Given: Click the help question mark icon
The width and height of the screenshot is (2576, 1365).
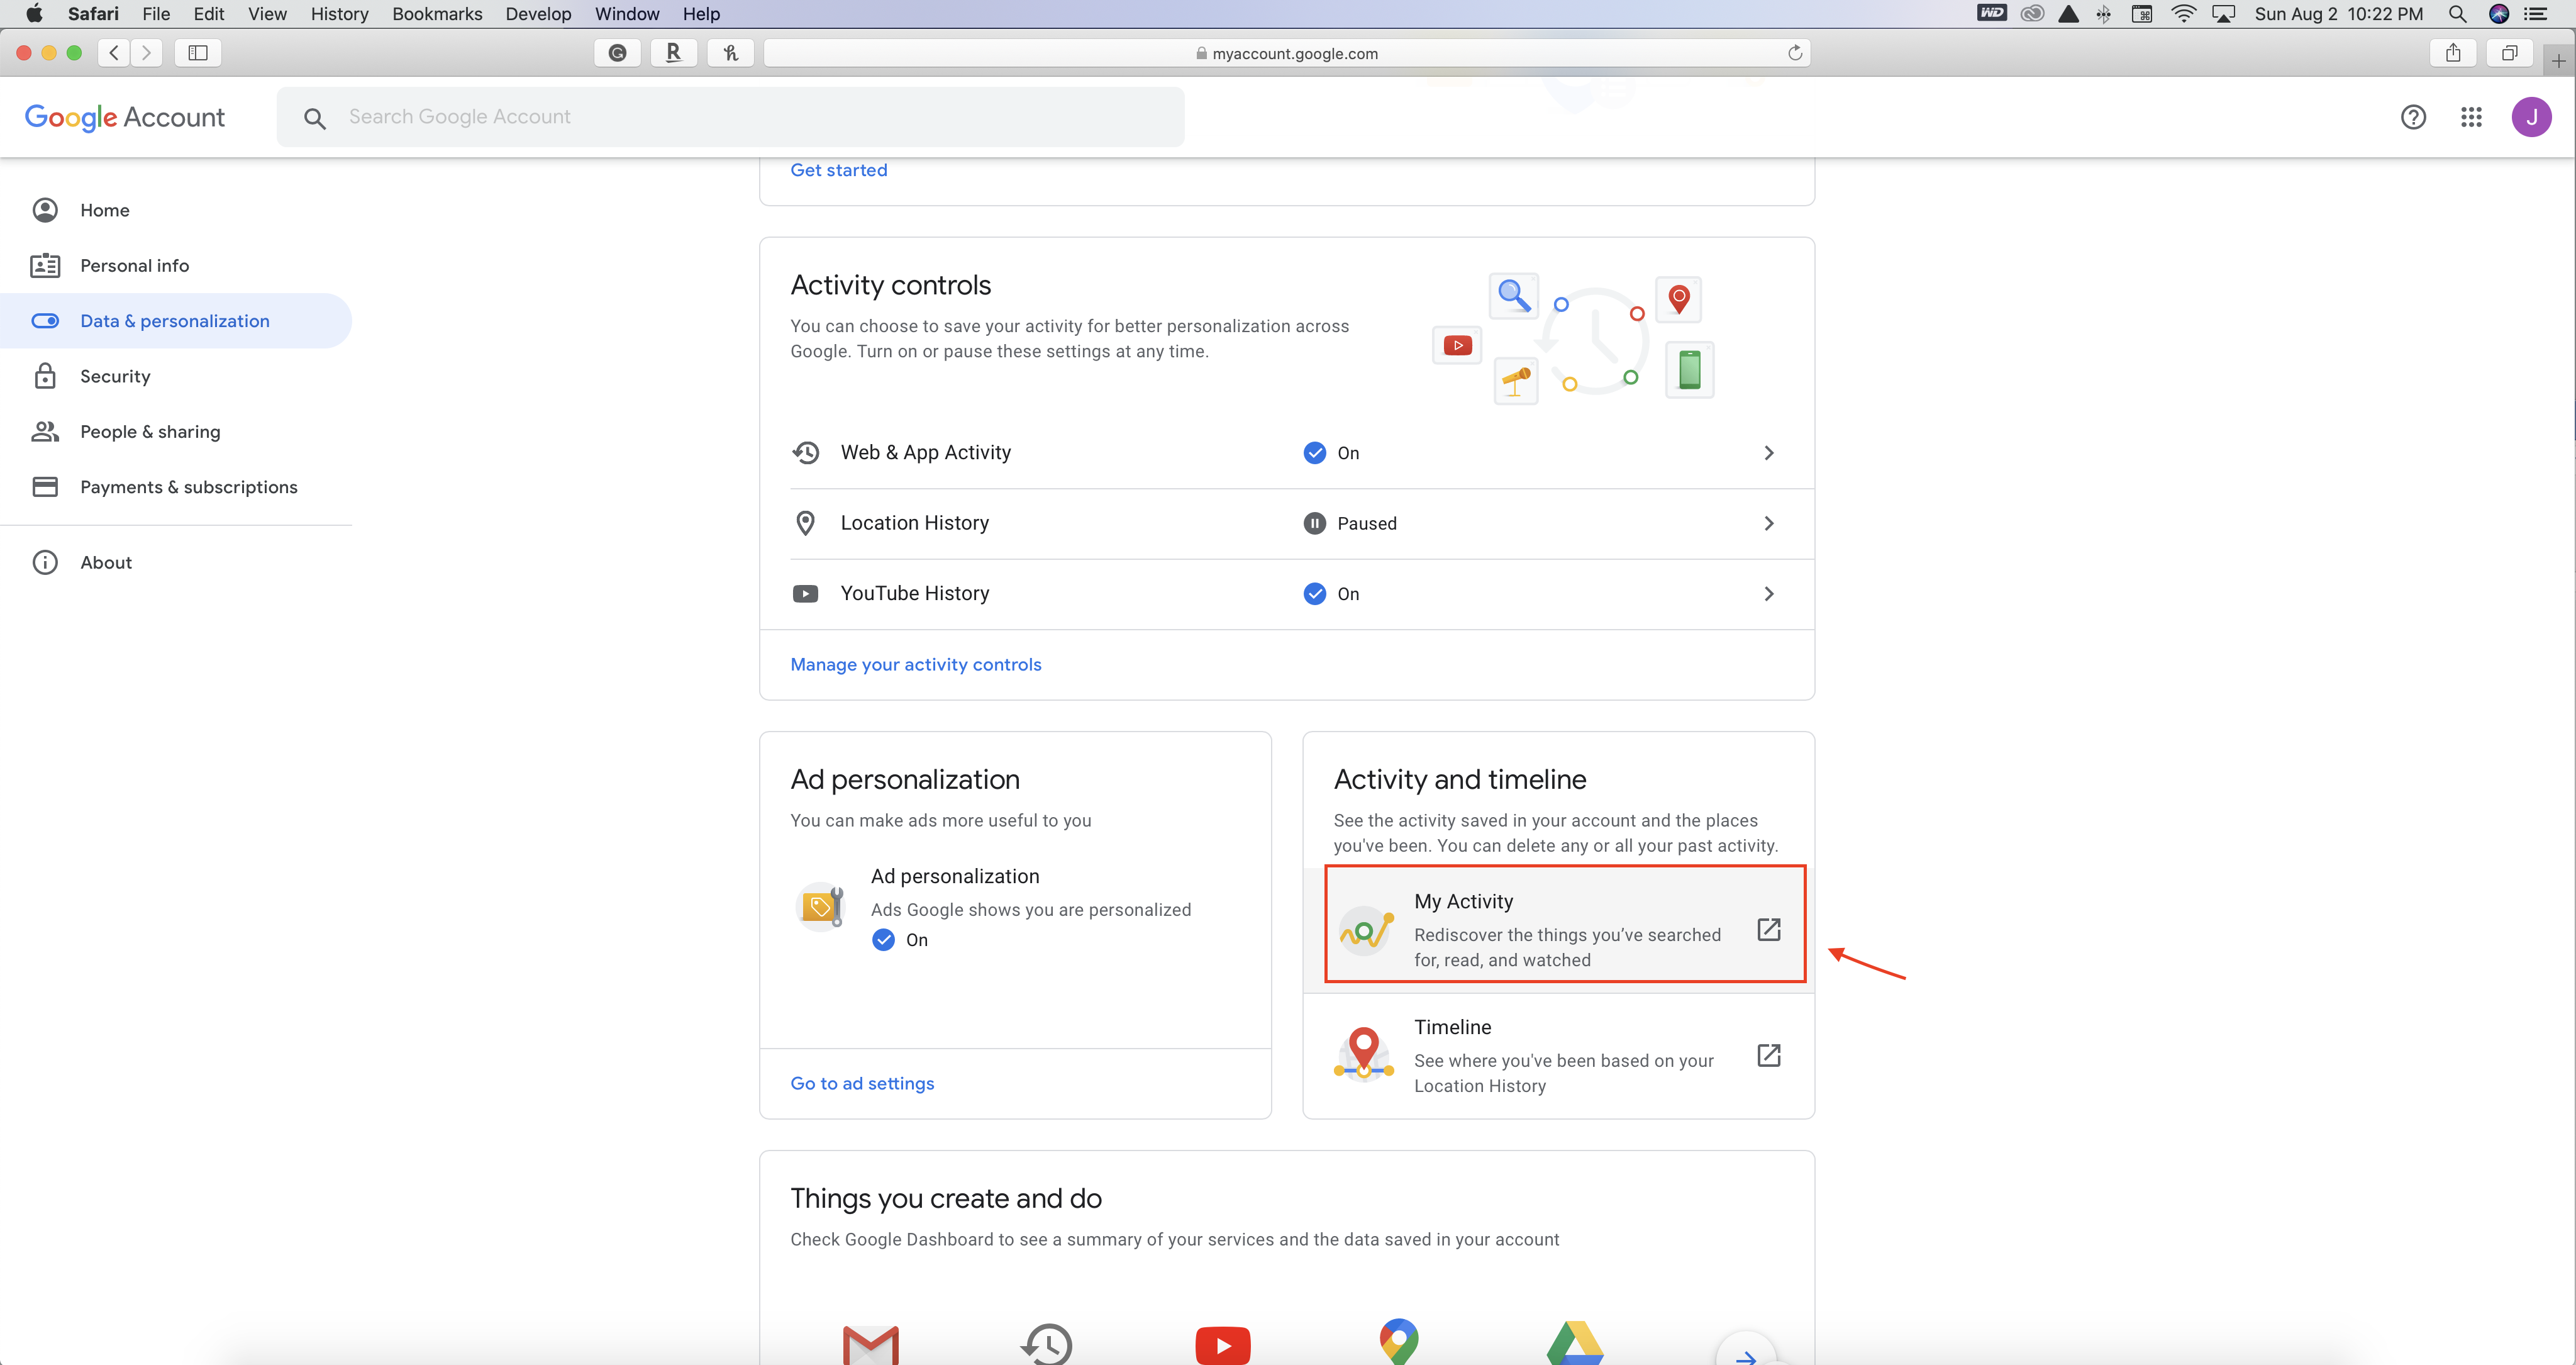Looking at the screenshot, I should click(2413, 117).
